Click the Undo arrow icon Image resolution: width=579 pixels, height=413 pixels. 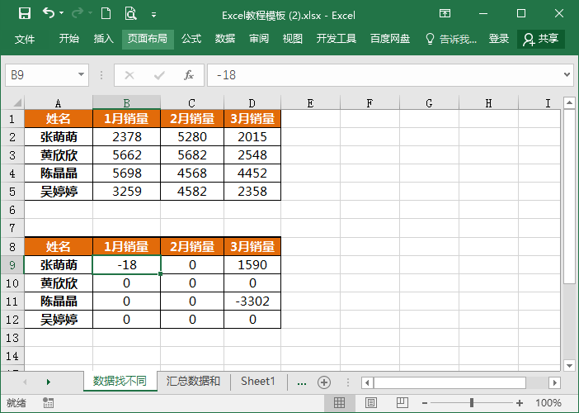49,13
